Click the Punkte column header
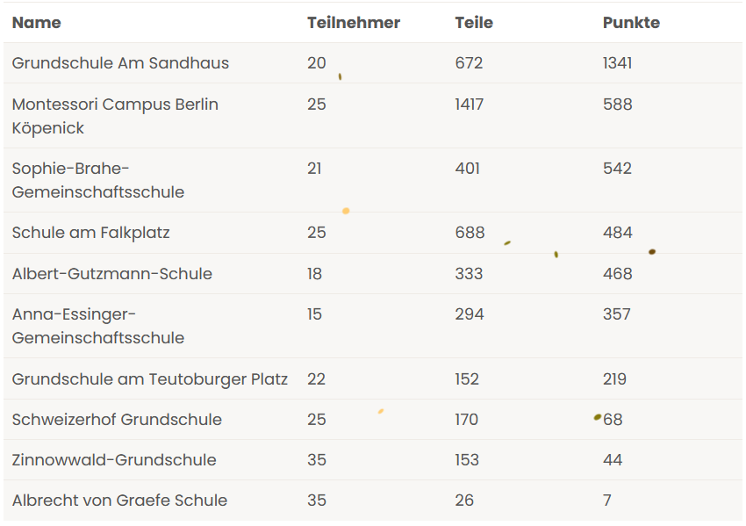Image resolution: width=746 pixels, height=526 pixels. pos(631,23)
